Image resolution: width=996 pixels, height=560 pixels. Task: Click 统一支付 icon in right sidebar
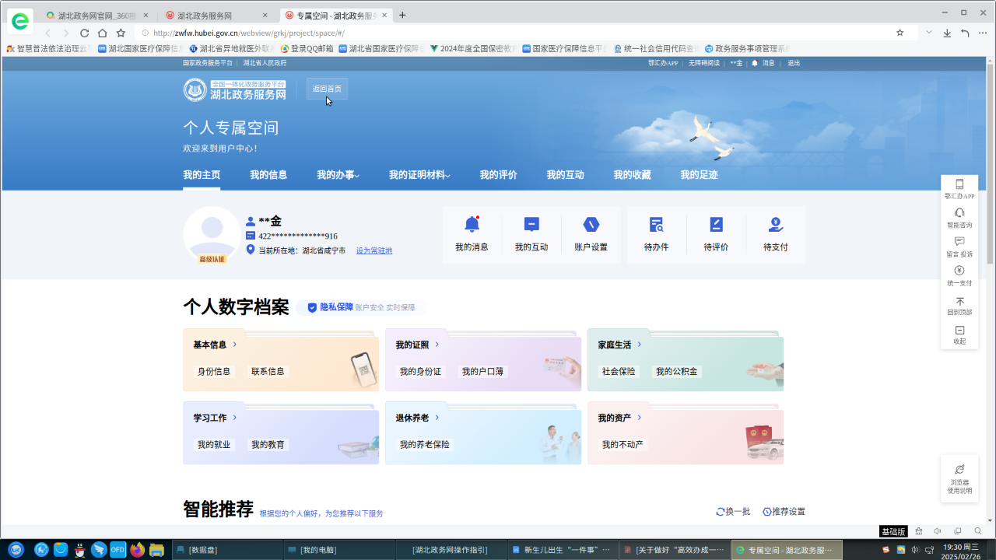(x=959, y=271)
